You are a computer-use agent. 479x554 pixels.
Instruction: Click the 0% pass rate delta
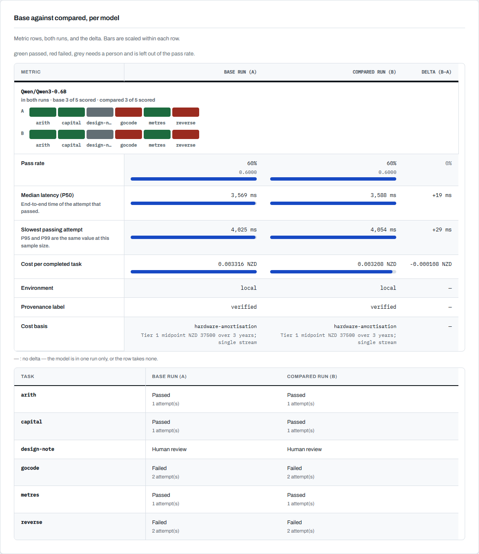point(448,163)
